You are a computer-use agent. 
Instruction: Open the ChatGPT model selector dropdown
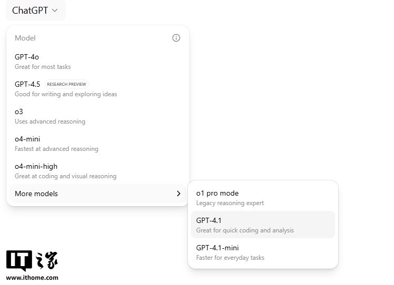coord(35,11)
